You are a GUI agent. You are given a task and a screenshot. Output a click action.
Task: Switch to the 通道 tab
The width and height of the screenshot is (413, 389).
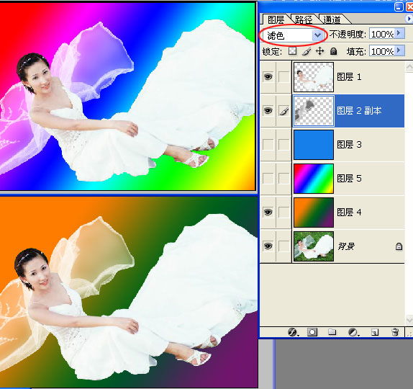pyautogui.click(x=332, y=19)
